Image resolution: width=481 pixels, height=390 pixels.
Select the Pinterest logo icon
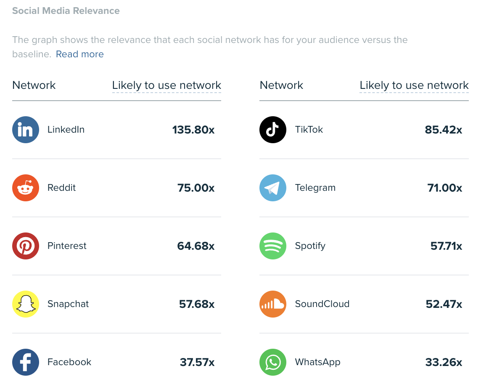[26, 246]
